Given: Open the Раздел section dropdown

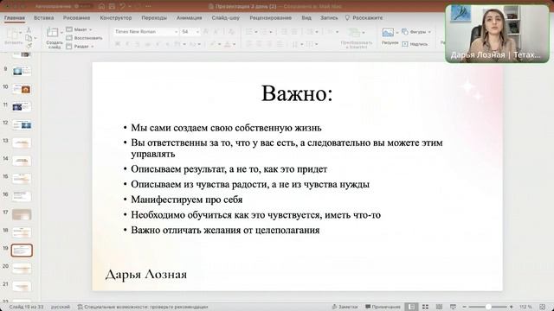Looking at the screenshot, I should click(x=81, y=46).
